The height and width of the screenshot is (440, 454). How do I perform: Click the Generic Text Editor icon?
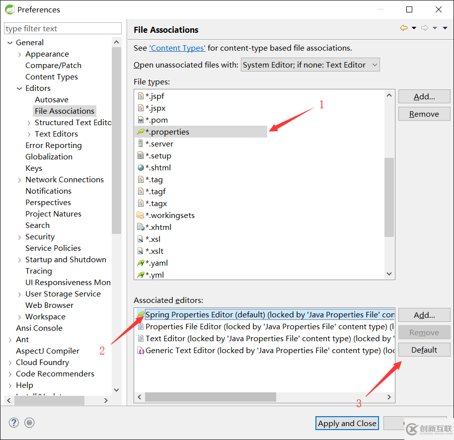pos(141,351)
